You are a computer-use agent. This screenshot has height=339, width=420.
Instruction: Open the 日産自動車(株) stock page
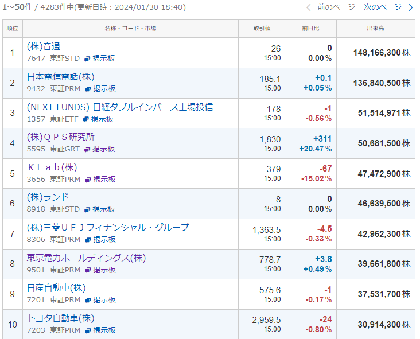pyautogui.click(x=56, y=287)
